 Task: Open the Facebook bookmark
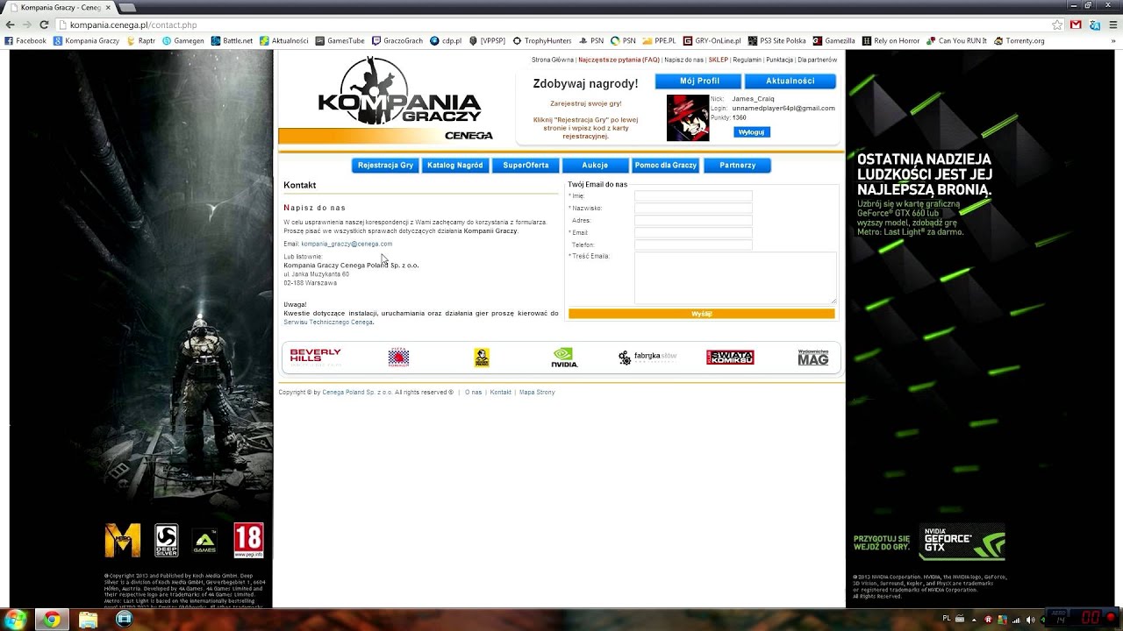(25, 41)
